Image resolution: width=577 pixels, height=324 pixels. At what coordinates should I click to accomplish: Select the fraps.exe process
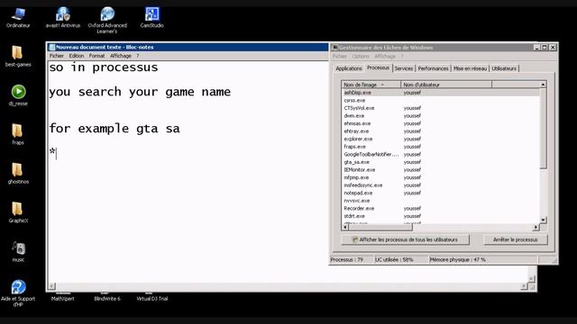coord(441,147)
